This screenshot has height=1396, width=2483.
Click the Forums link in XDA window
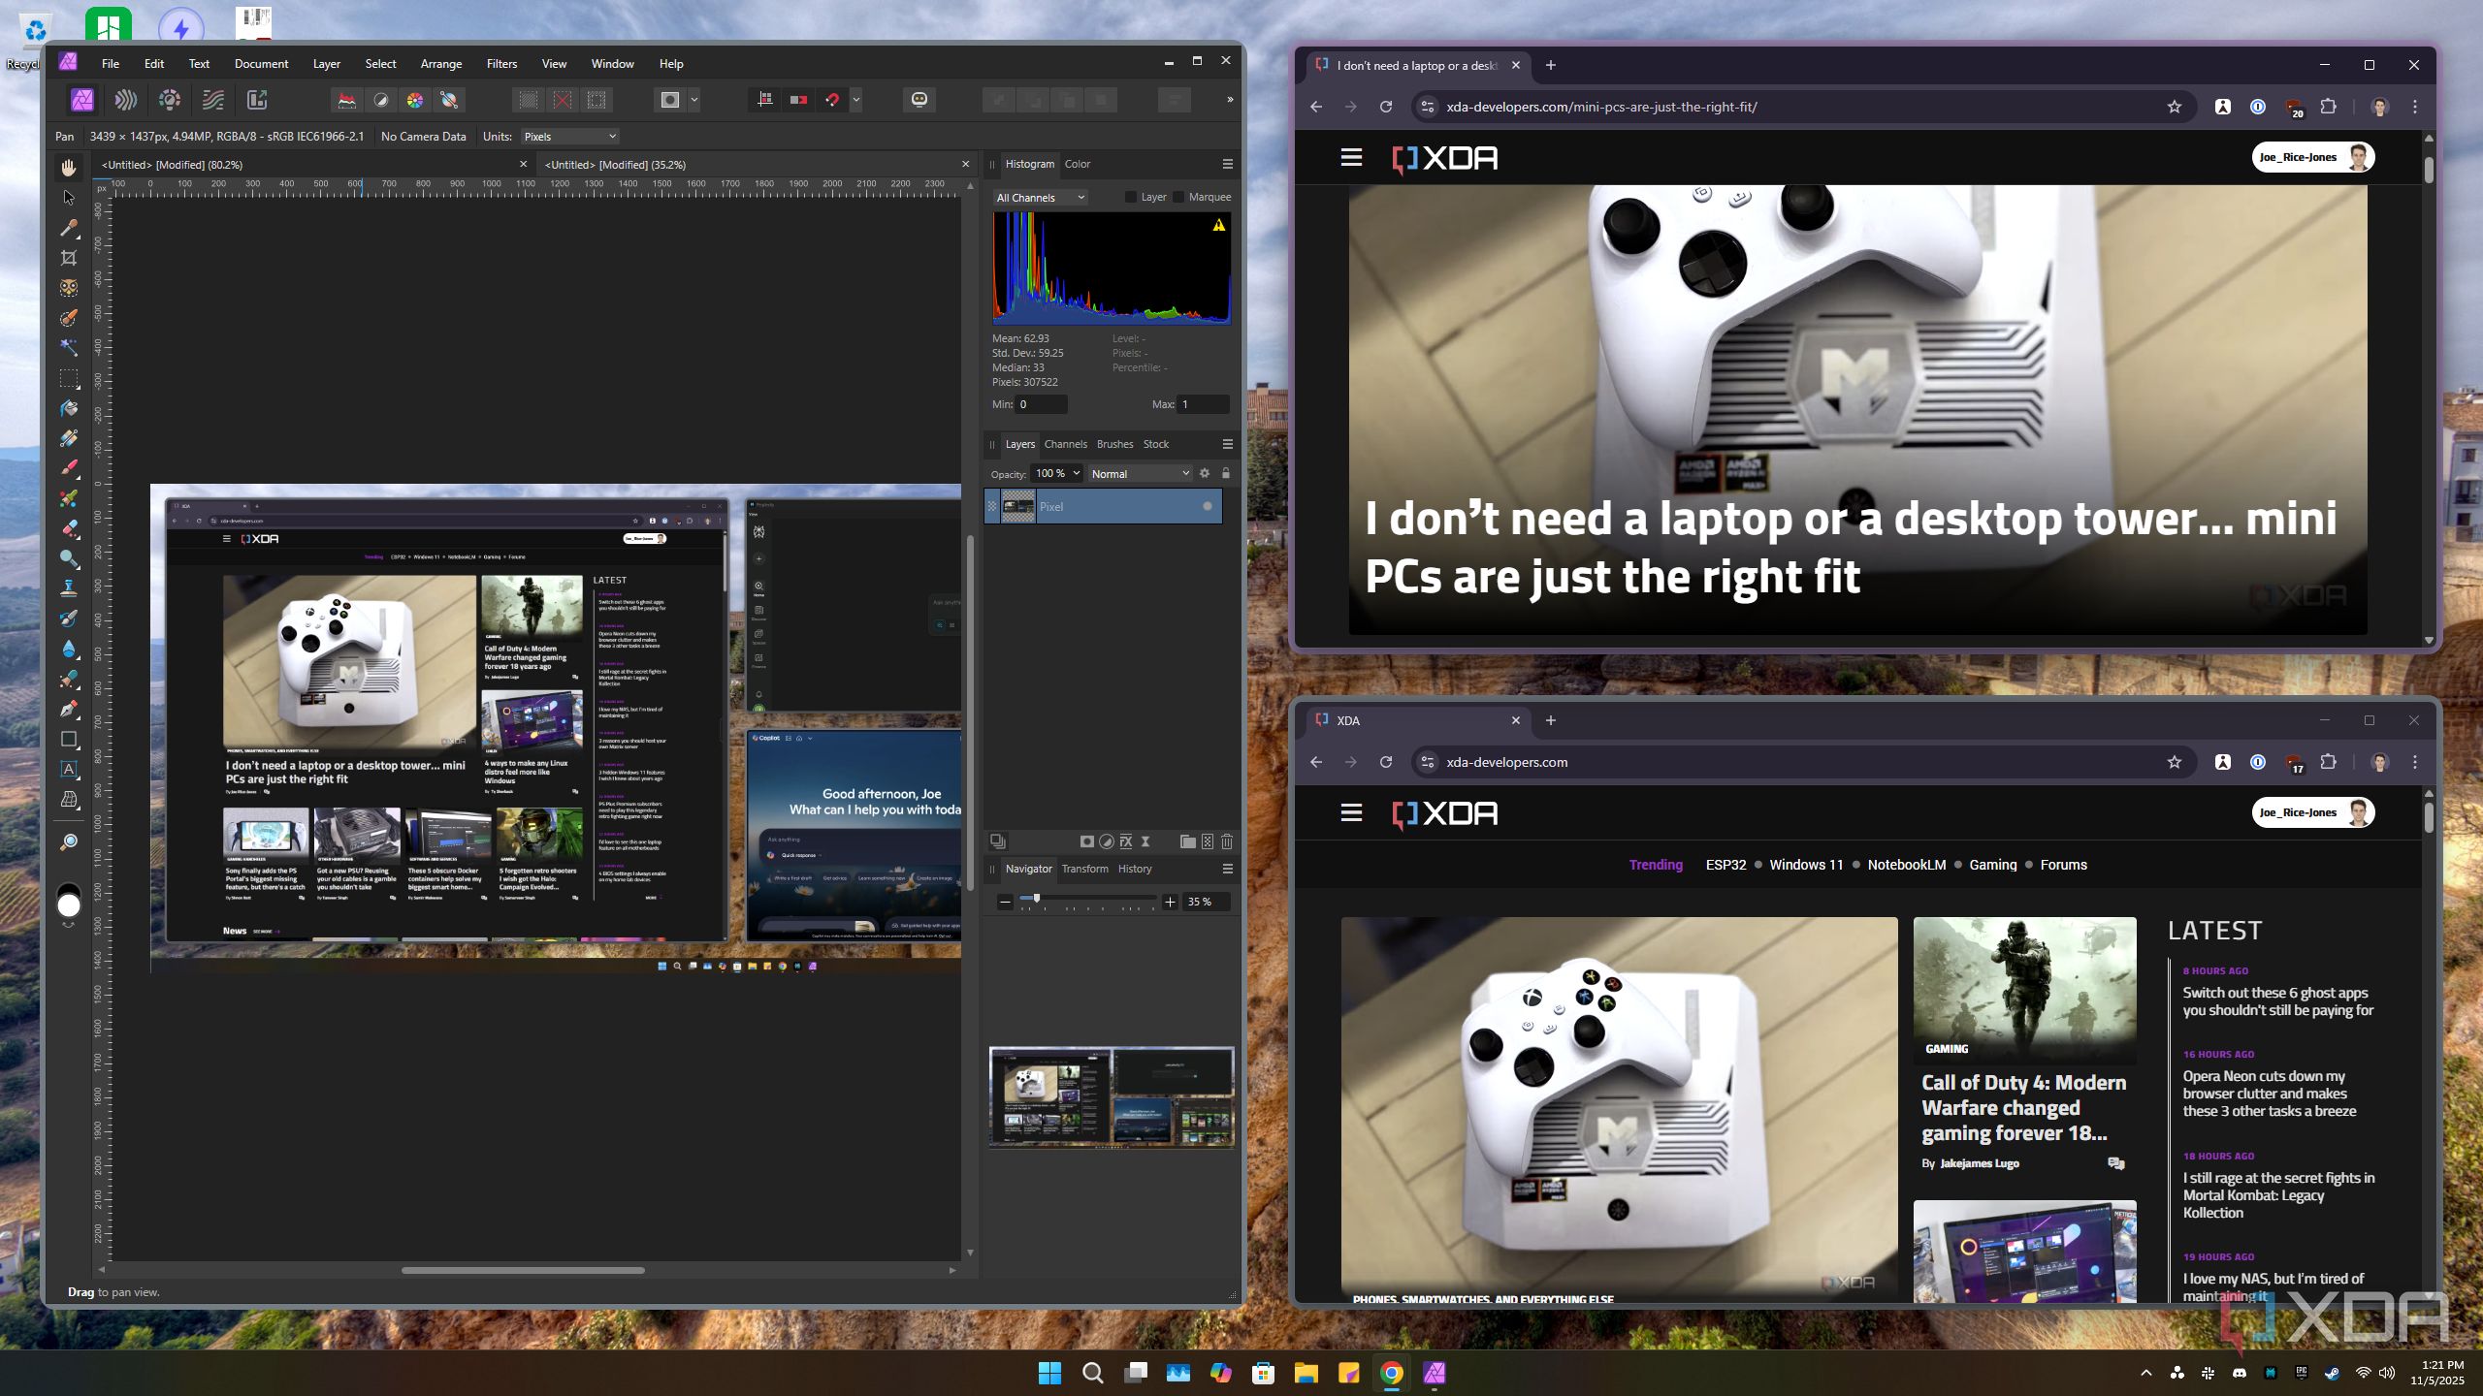pyautogui.click(x=2063, y=865)
